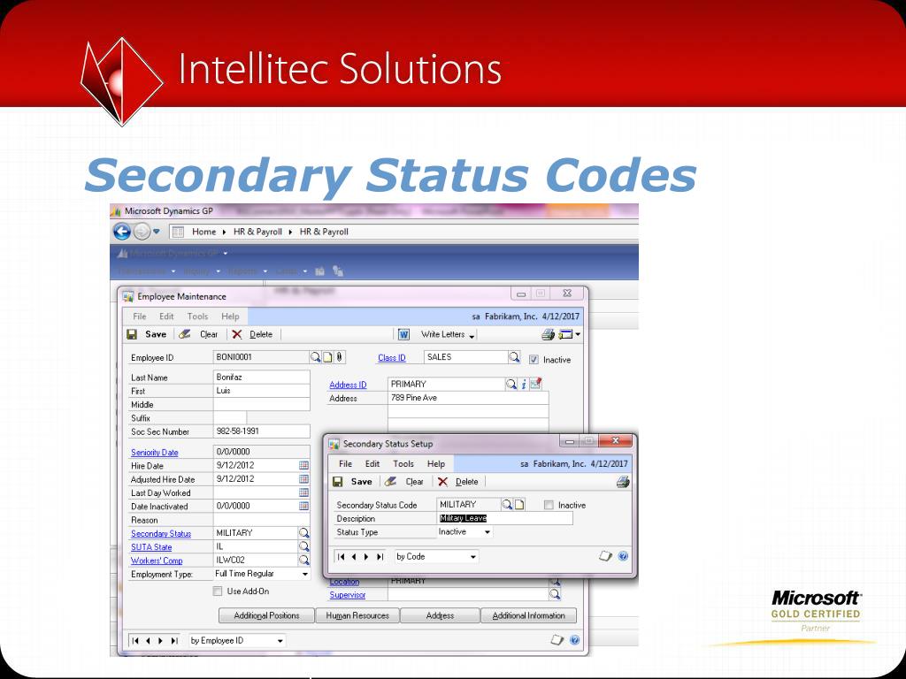
Task: Click Delete in Secondary Status Setup
Action: pos(459,482)
